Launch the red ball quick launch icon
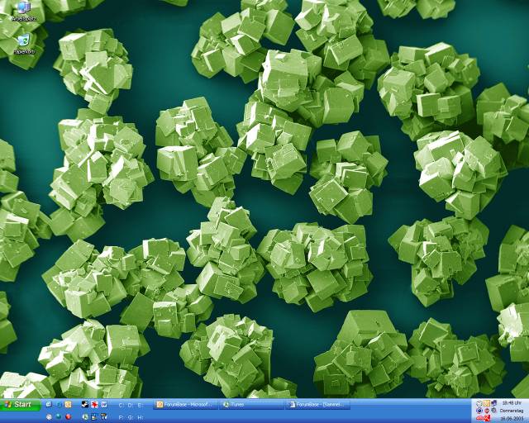This screenshot has width=529, height=423. [68, 416]
